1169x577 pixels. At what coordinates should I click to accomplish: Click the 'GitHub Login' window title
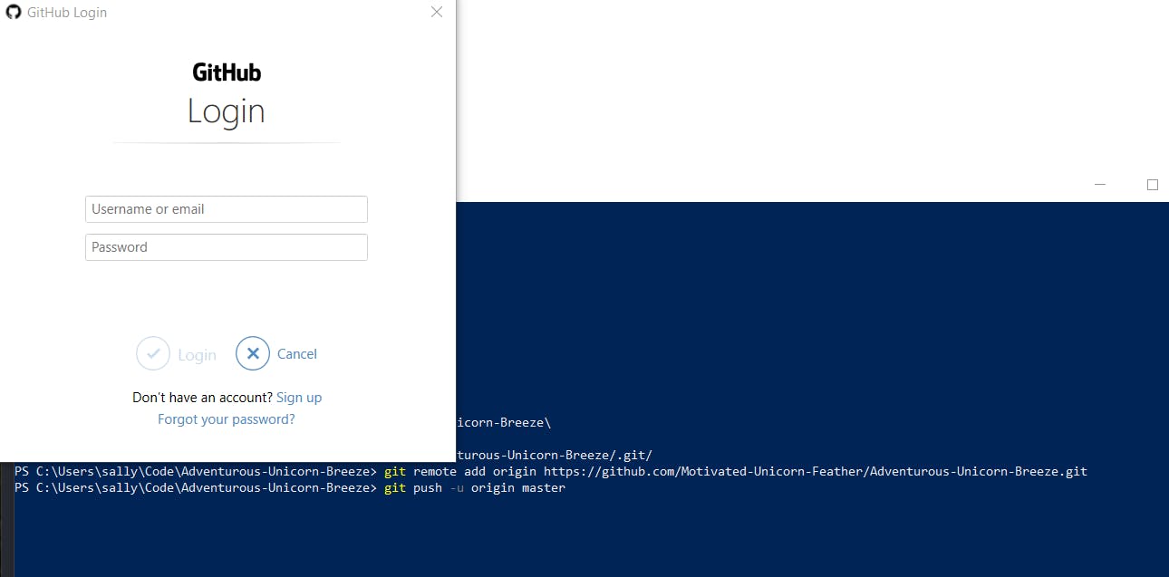[67, 13]
